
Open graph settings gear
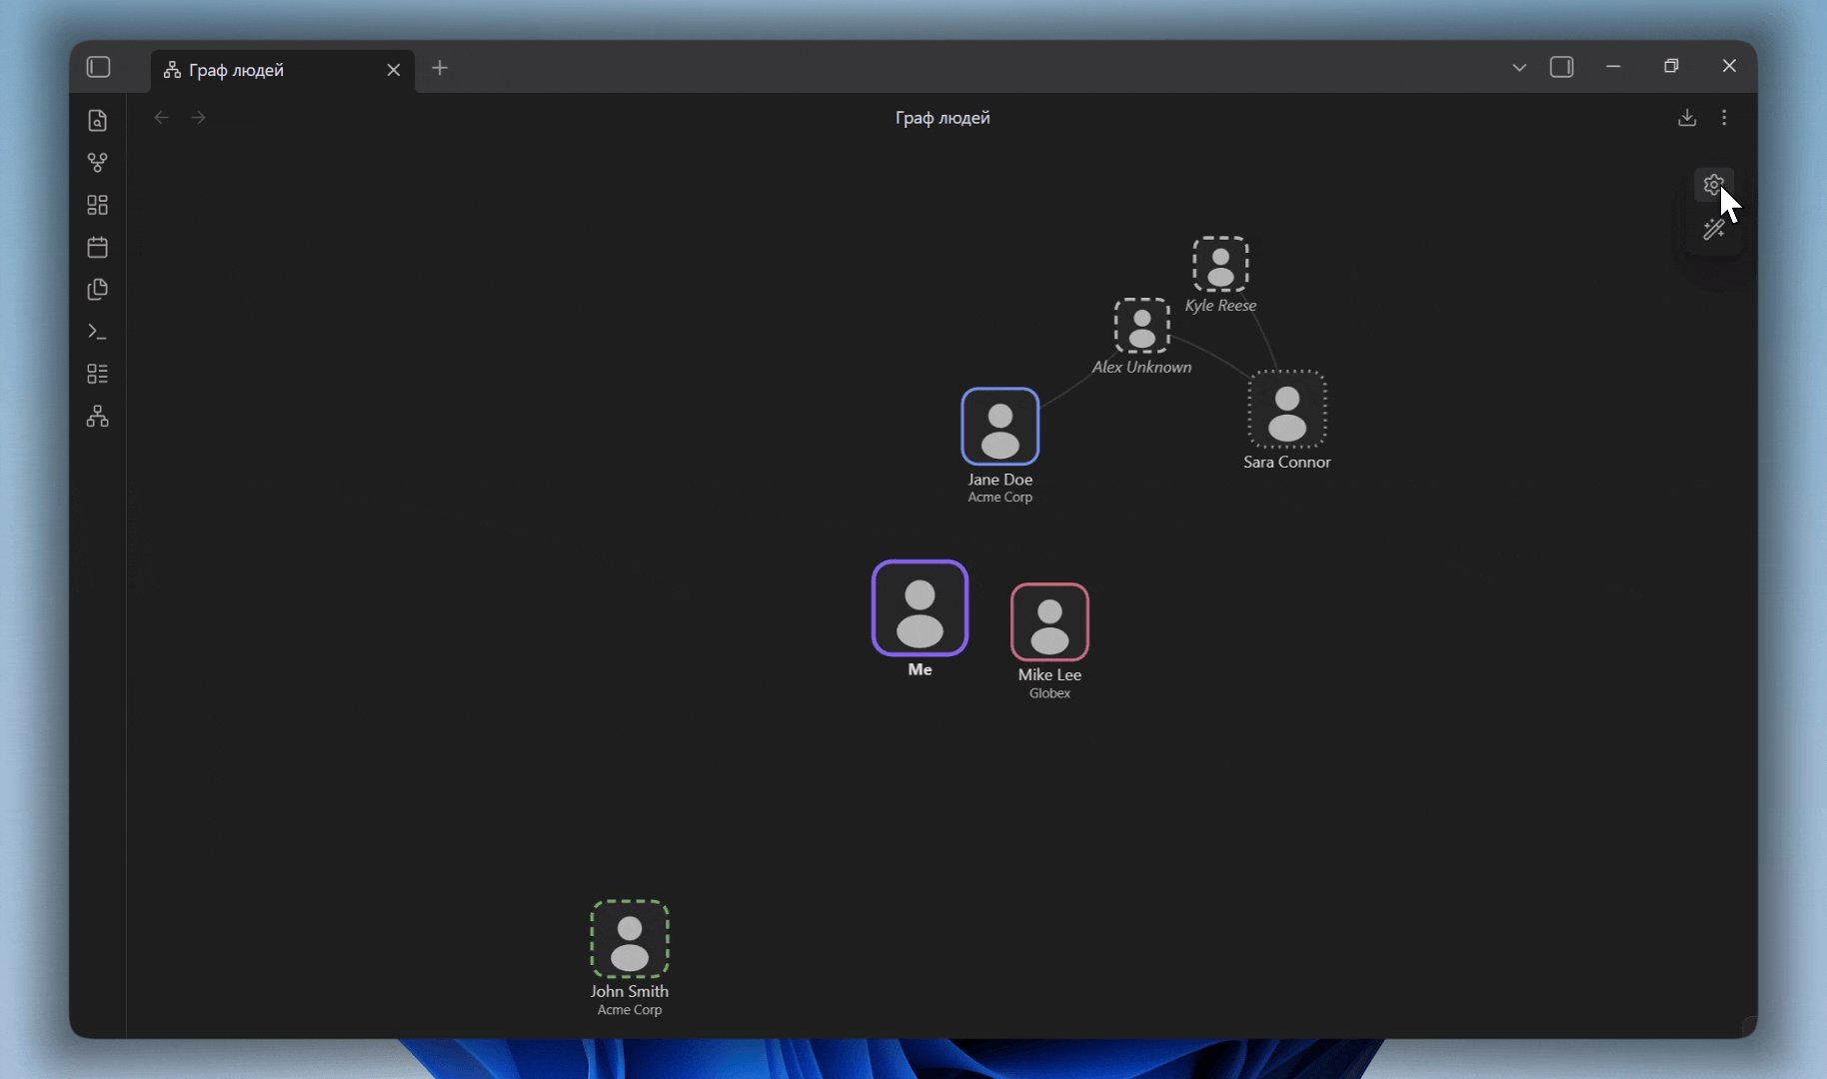(x=1714, y=185)
